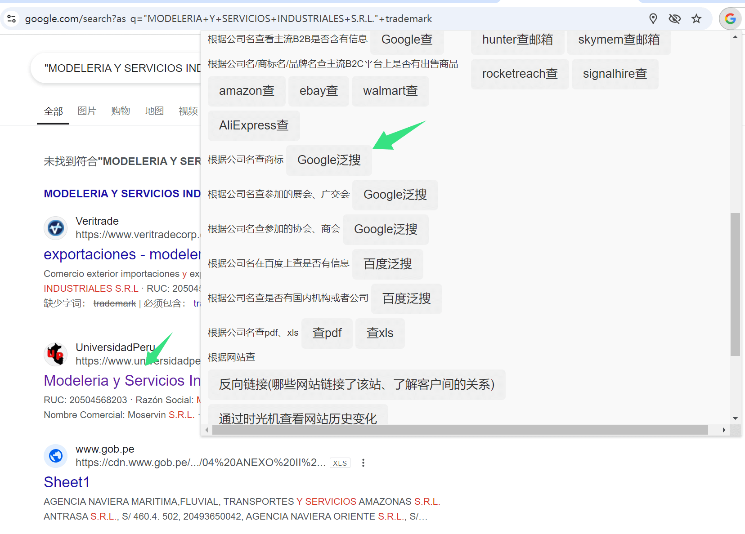Screen dimensions: 745x534
Task: Click the XLS file type badge
Action: 340,463
